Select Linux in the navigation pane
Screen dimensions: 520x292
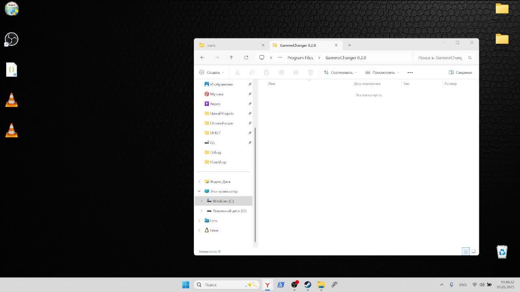tap(214, 230)
